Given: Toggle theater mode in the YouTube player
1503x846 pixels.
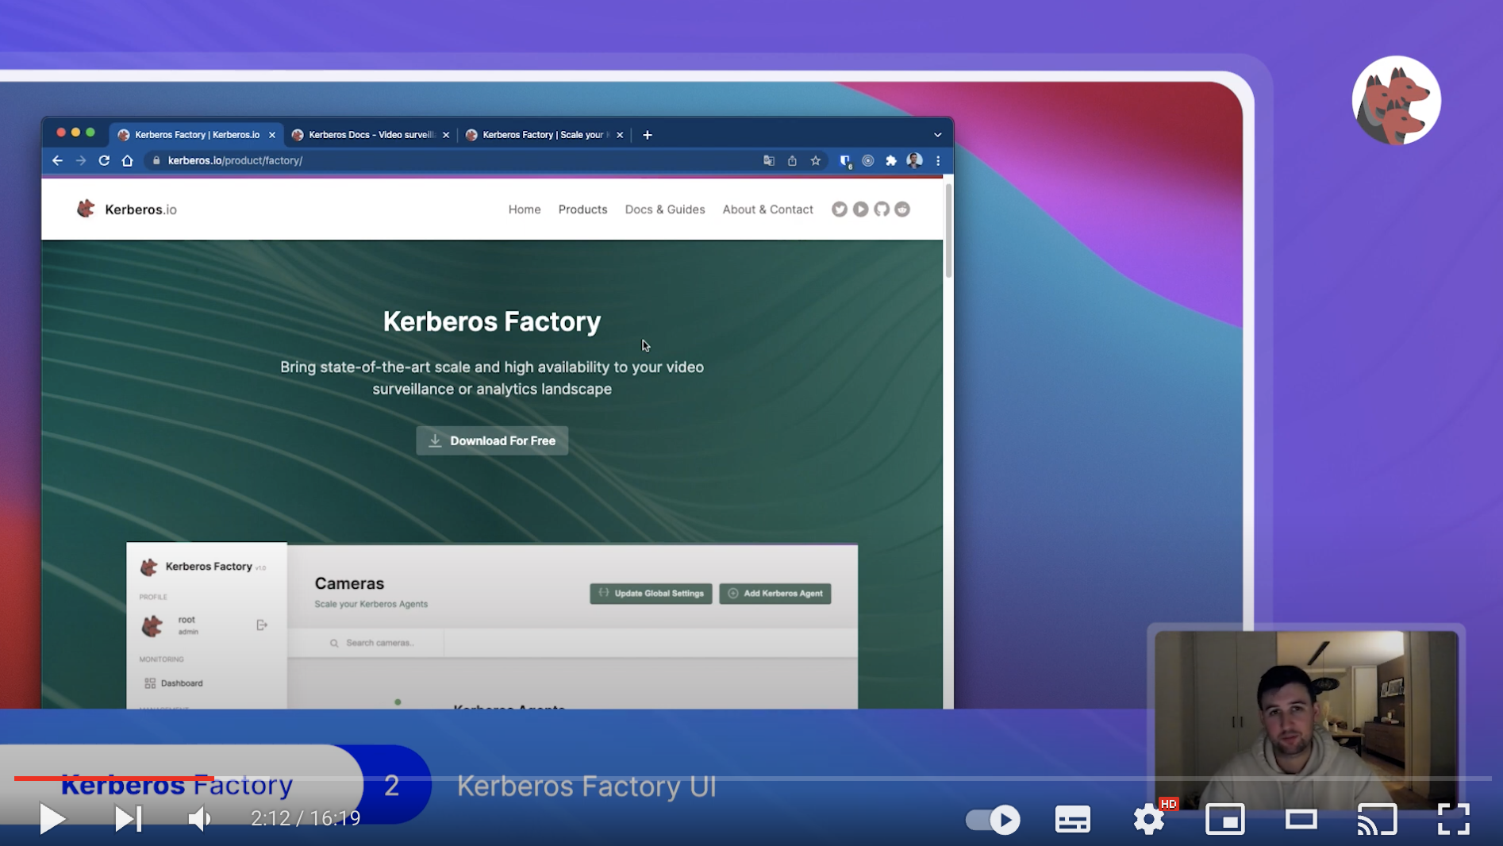Looking at the screenshot, I should tap(1301, 820).
